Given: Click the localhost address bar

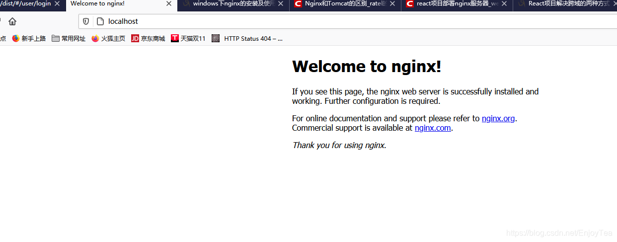Looking at the screenshot, I should pos(348,21).
